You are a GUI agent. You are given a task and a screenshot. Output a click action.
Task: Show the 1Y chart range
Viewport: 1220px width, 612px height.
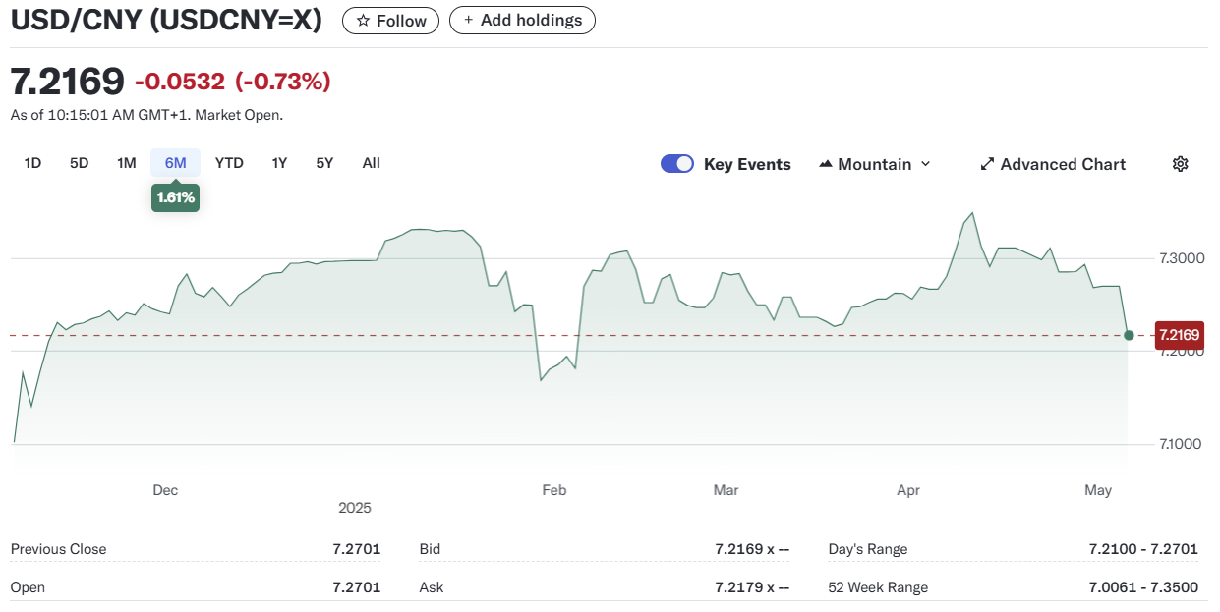coord(279,163)
